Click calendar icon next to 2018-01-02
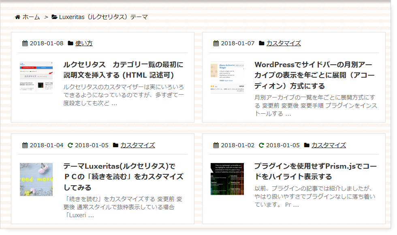Image resolution: width=397 pixels, height=235 pixels. click(216, 145)
